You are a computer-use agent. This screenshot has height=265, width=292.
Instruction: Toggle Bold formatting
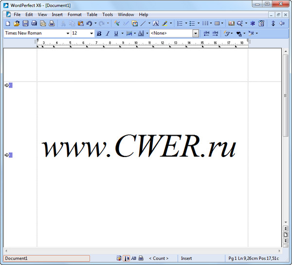coord(99,34)
